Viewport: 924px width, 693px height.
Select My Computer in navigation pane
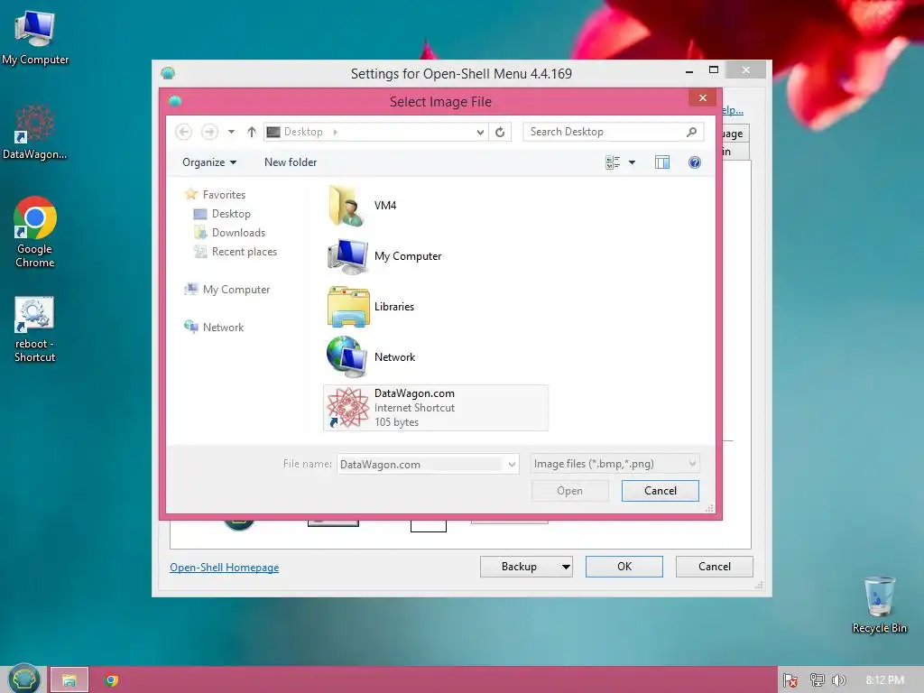227,290
